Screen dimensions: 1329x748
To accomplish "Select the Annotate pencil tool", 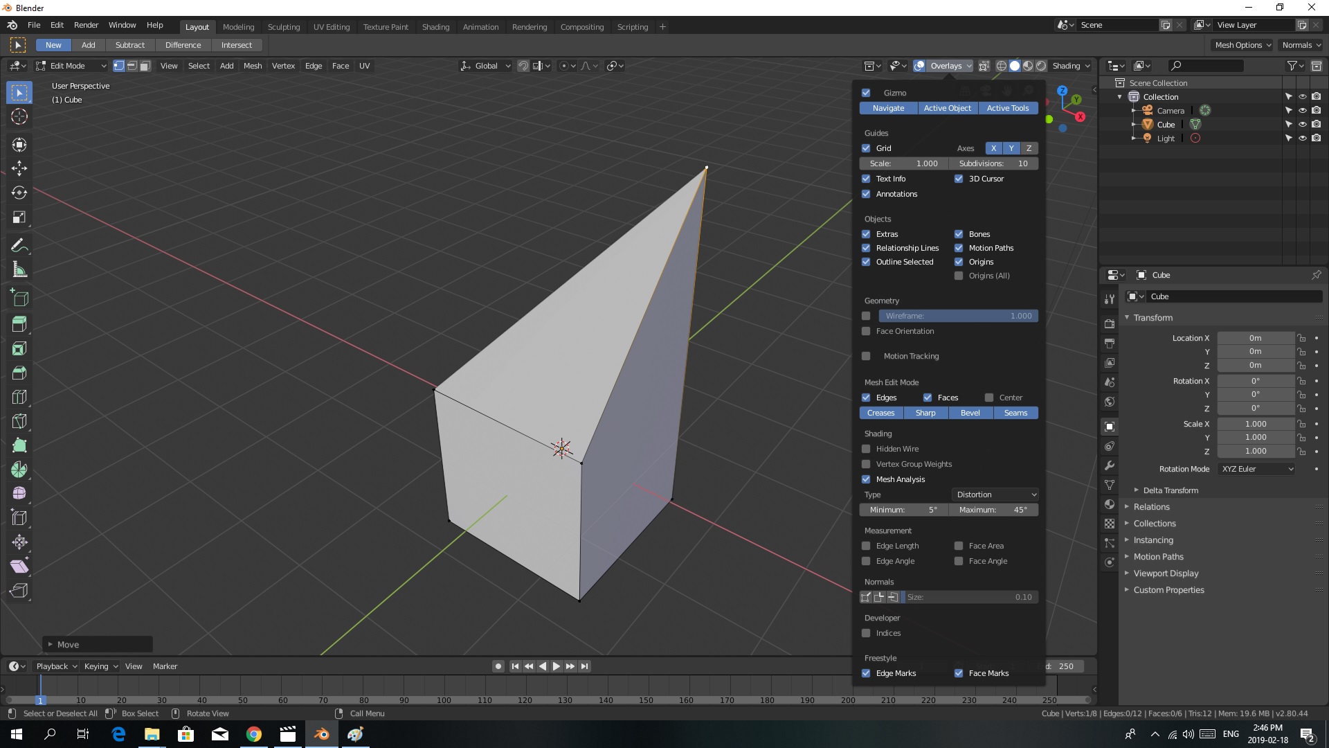I will pos(19,246).
